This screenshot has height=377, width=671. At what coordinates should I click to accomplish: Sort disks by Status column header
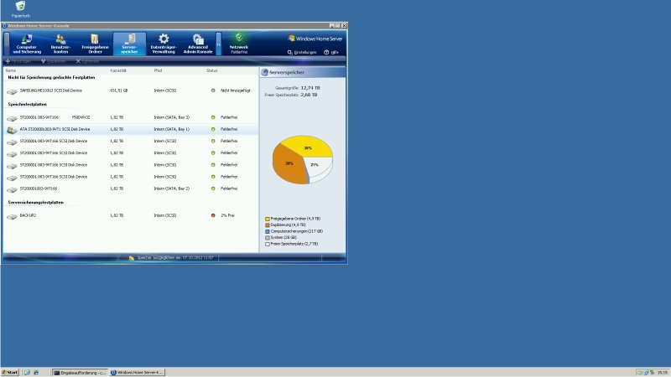[x=211, y=70]
